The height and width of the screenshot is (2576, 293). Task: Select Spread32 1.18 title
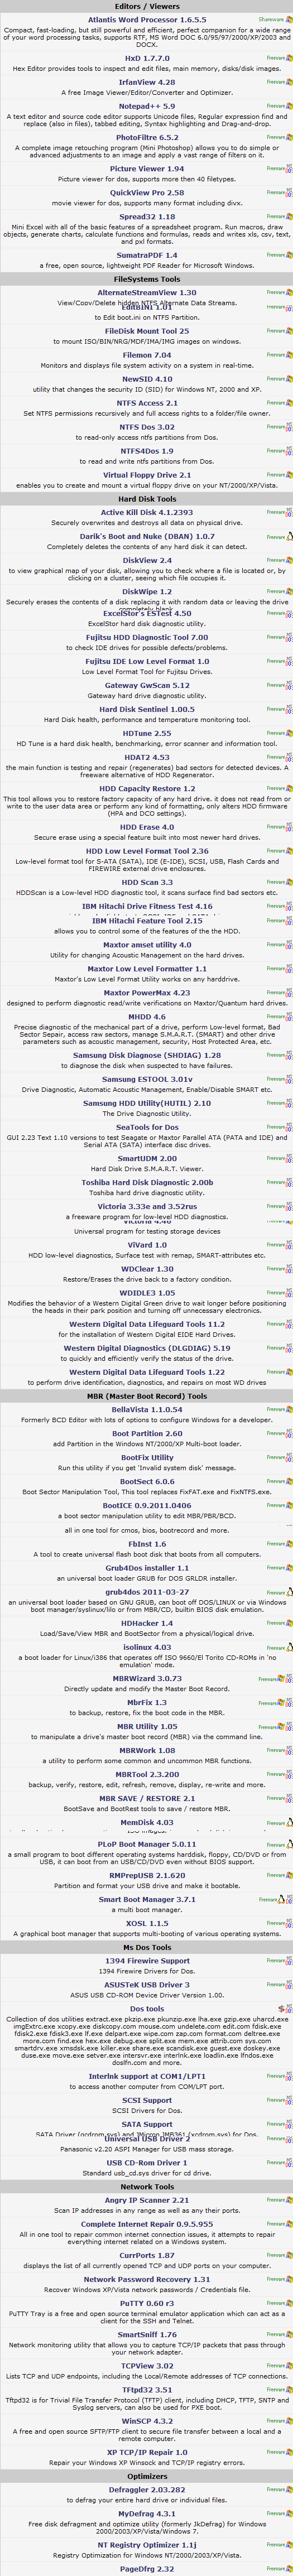tap(146, 216)
